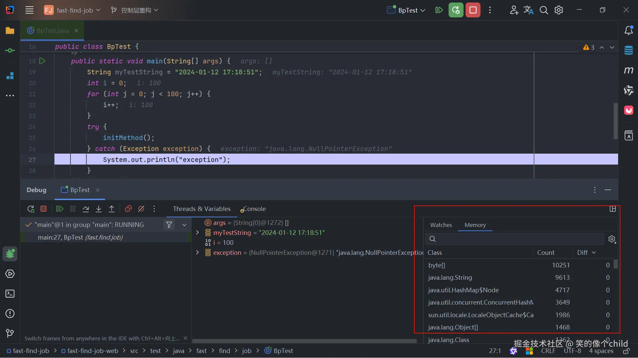Viewport: 638px width, 358px height.
Task: Open the Problems tool window
Action: click(x=10, y=314)
